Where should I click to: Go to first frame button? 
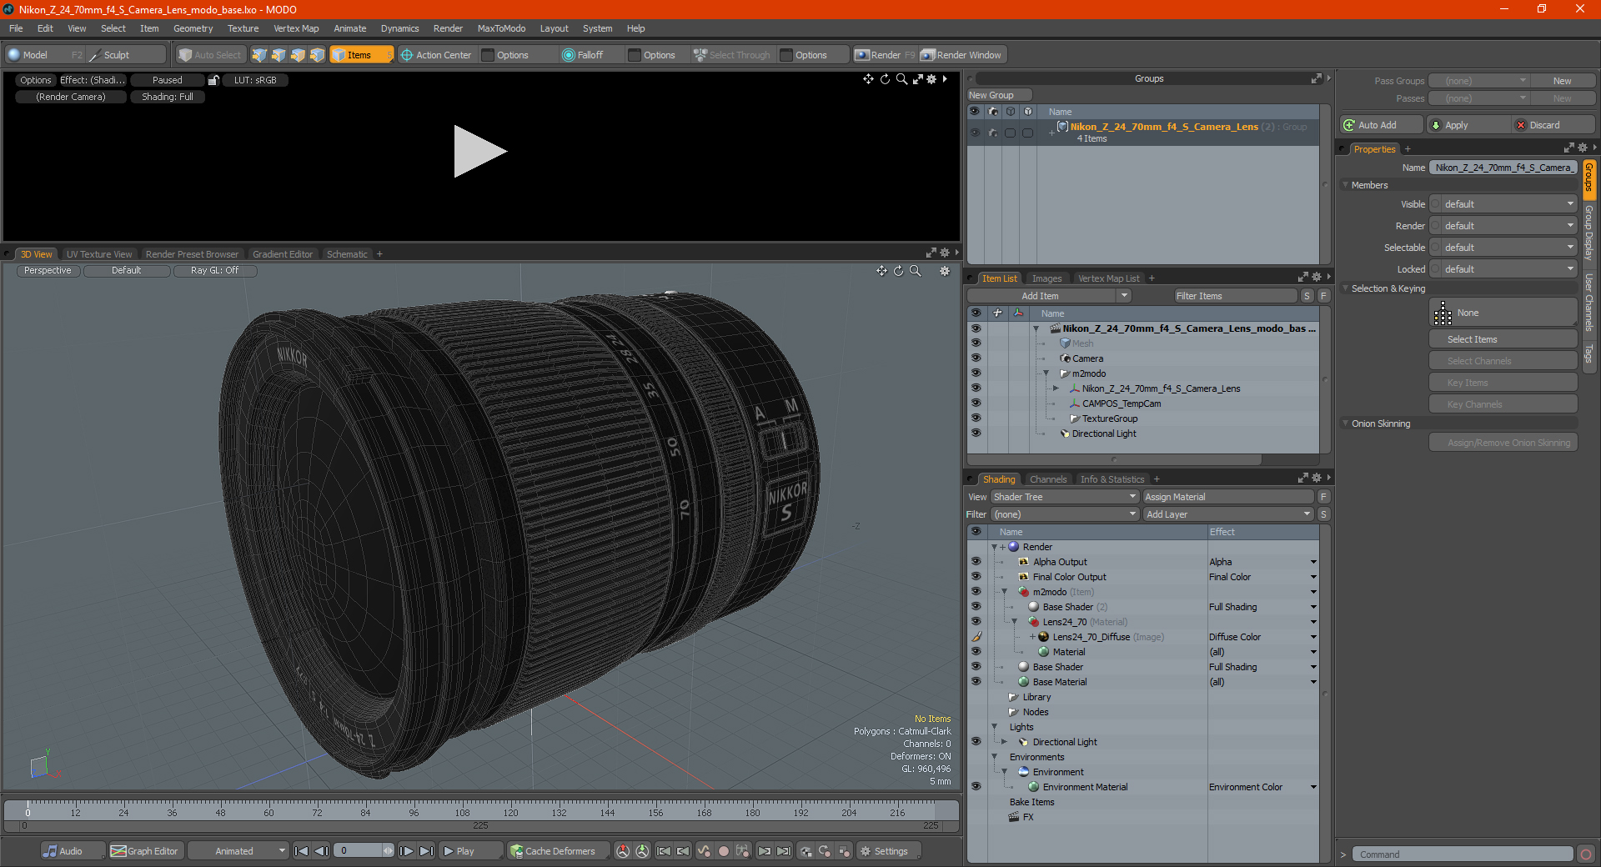click(x=302, y=851)
